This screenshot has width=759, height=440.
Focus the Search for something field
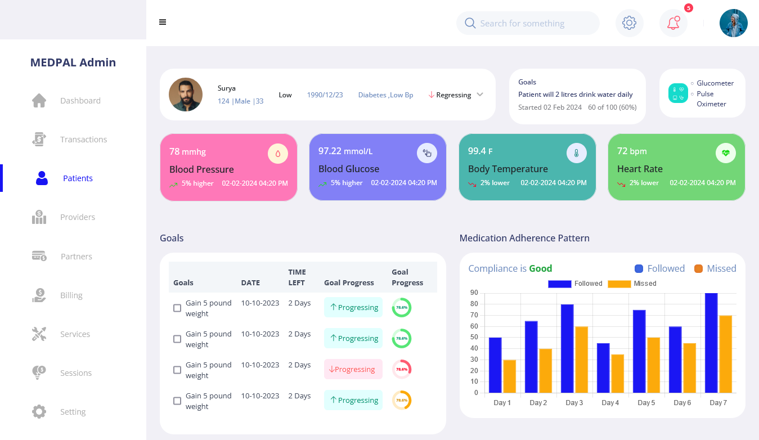pyautogui.click(x=528, y=23)
